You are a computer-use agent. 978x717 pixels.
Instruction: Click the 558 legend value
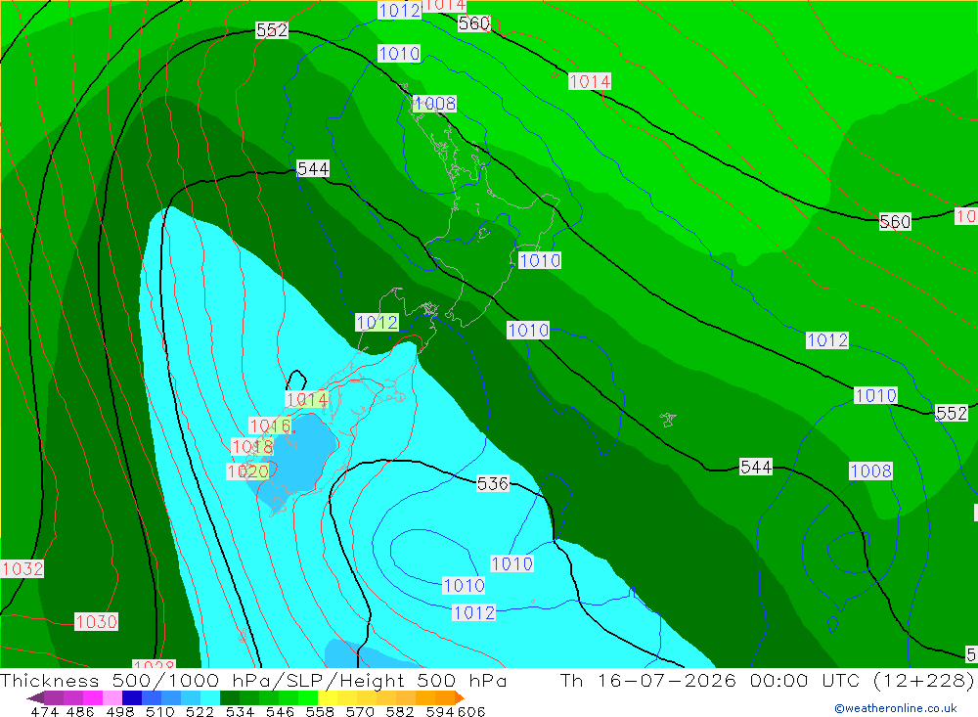[x=320, y=711]
